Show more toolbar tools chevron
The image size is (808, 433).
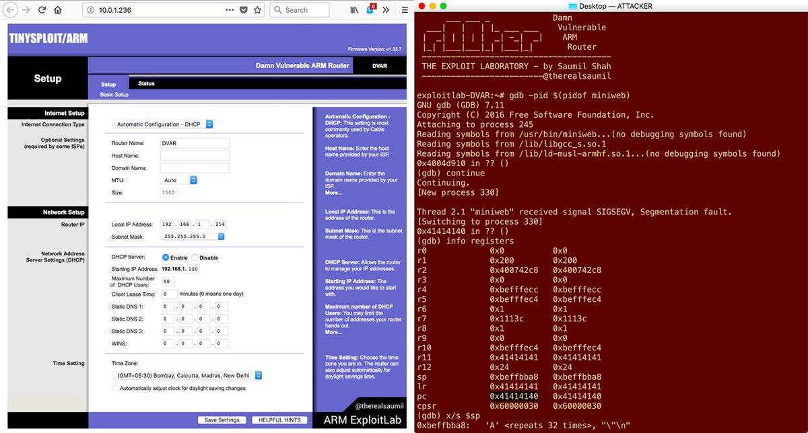pyautogui.click(x=385, y=10)
